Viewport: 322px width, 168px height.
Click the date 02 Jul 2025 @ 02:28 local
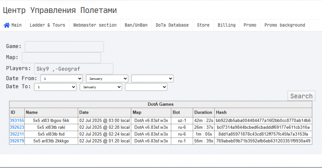[x=104, y=127]
